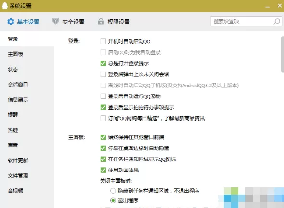Switch to the 基本设置 tab
284x208 pixels.
(23, 22)
